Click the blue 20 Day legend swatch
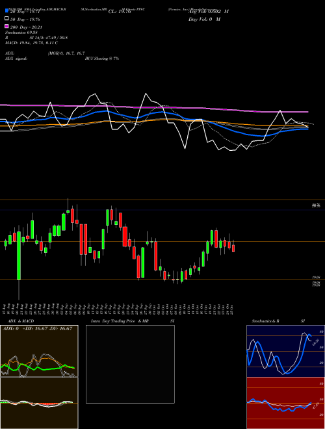 (7, 11)
